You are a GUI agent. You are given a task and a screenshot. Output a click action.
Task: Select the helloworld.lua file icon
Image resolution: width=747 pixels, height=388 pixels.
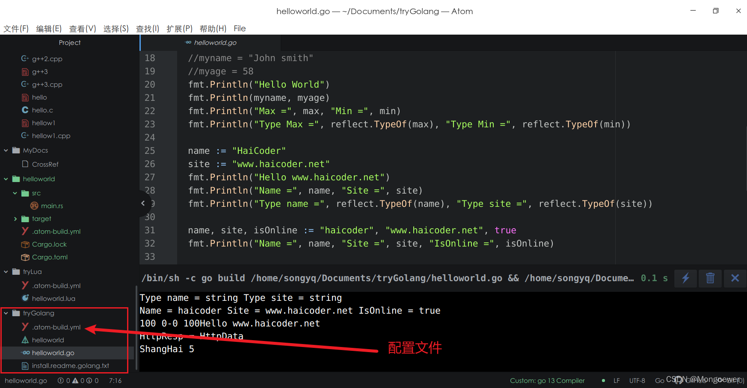(25, 298)
